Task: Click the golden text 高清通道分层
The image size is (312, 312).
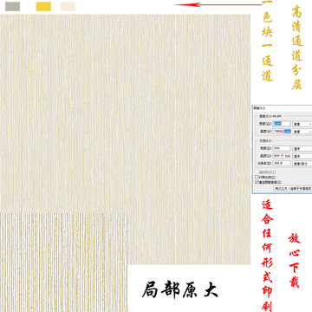Action: click(x=296, y=48)
